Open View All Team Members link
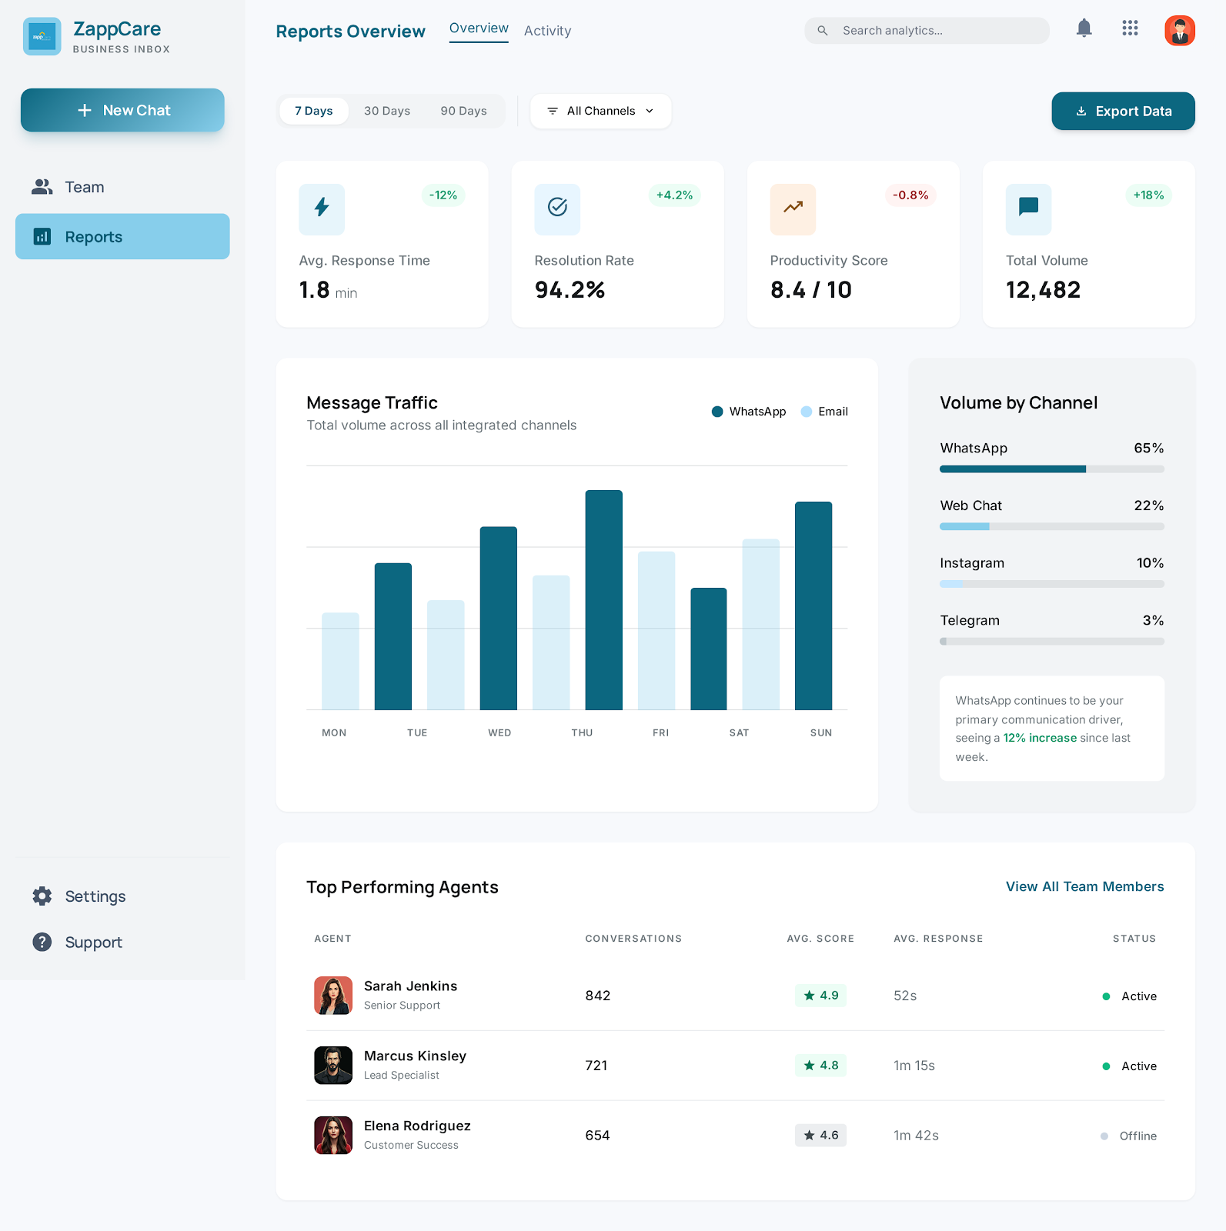Image resolution: width=1226 pixels, height=1231 pixels. (x=1084, y=886)
